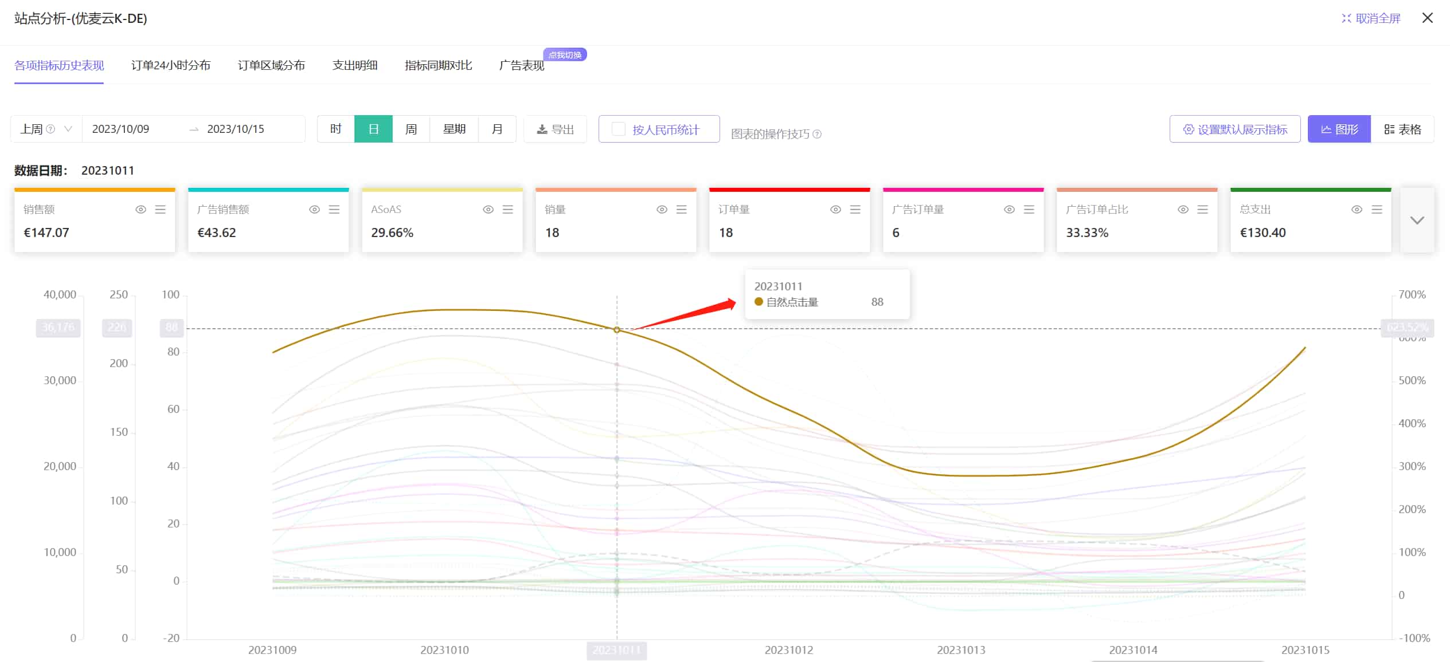The height and width of the screenshot is (662, 1450).
Task: Switch to 订单区域分布 tab
Action: (272, 65)
